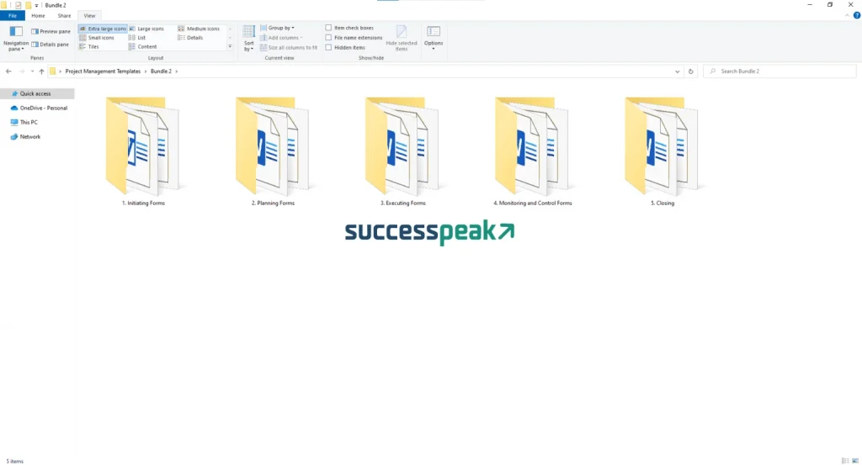
Task: Switch to the Home ribbon tab
Action: [38, 15]
